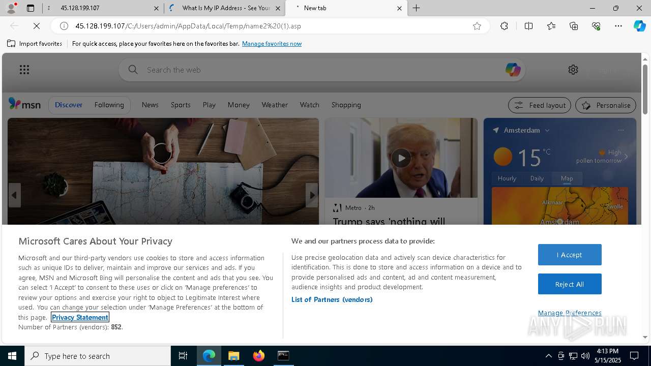Image resolution: width=651 pixels, height=366 pixels.
Task: Open the Favorites list icon
Action: [x=551, y=26]
